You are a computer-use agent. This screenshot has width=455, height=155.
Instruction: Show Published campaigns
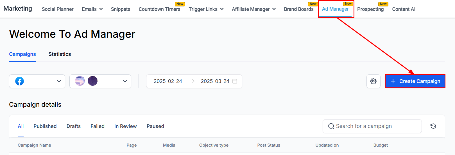pos(45,126)
